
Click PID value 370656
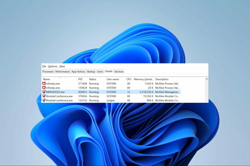83,96
